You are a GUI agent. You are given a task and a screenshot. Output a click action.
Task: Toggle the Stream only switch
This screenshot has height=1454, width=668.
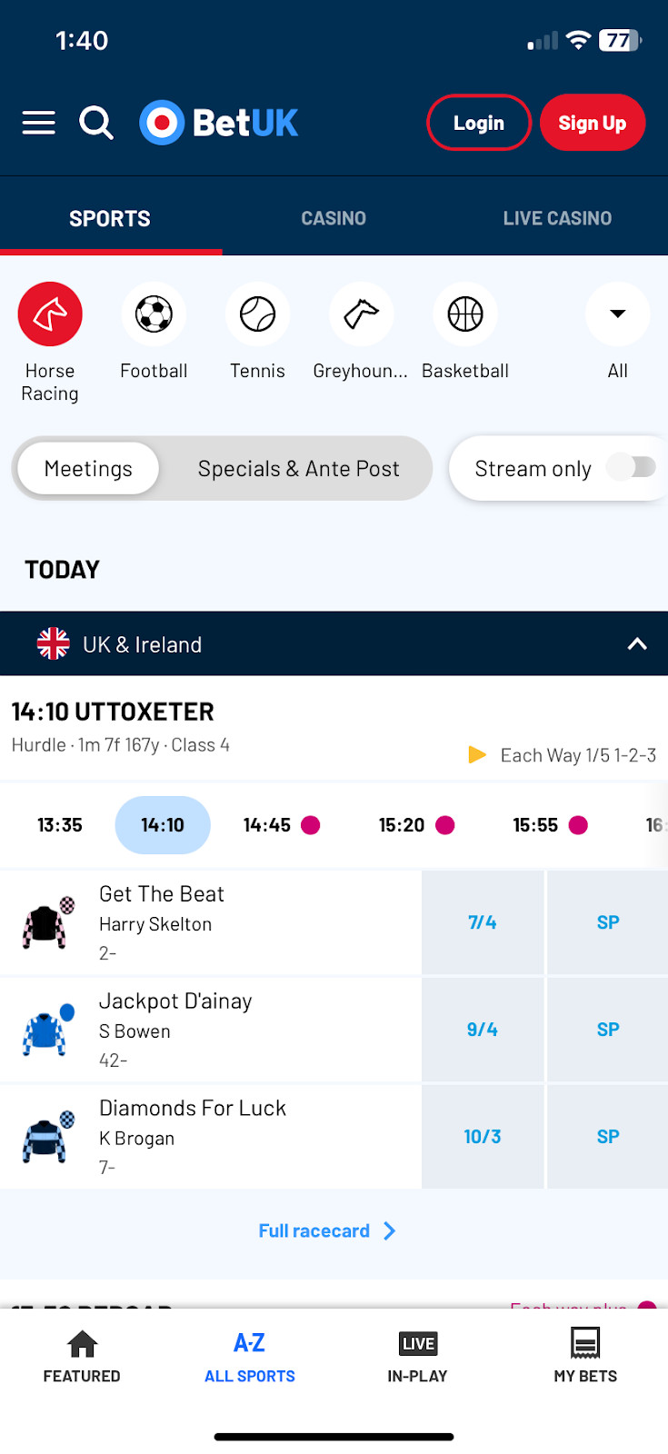point(633,467)
